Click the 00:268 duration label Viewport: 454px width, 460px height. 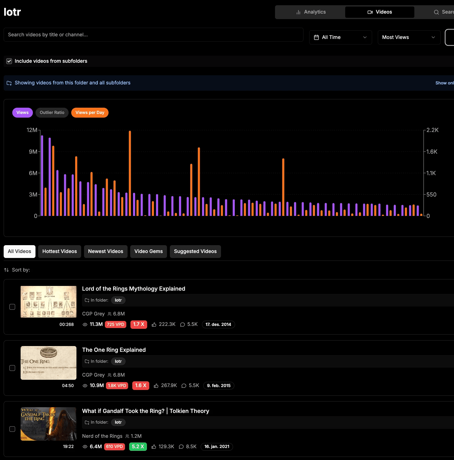click(x=67, y=325)
